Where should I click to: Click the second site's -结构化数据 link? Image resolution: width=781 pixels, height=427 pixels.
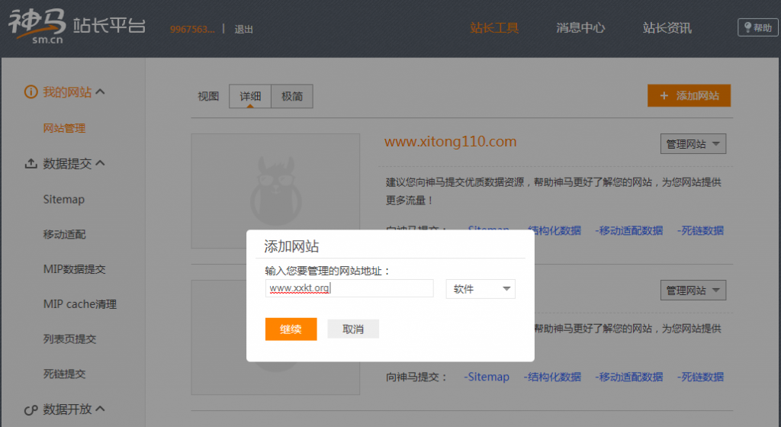pos(552,377)
